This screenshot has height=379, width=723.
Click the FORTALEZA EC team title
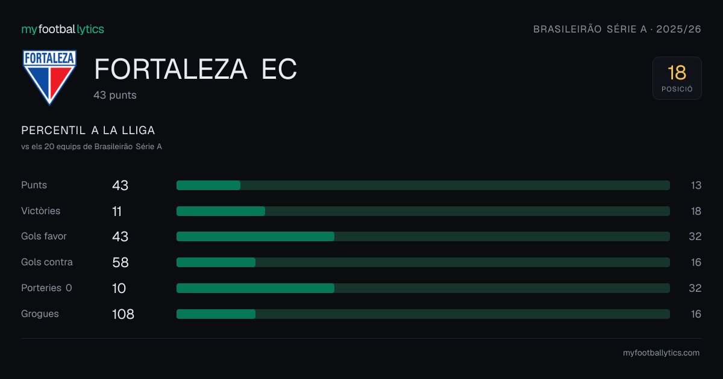coord(196,70)
